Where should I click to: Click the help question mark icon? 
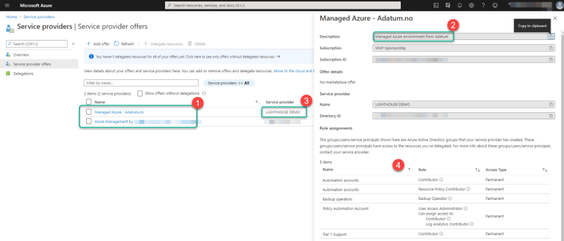click(483, 5)
